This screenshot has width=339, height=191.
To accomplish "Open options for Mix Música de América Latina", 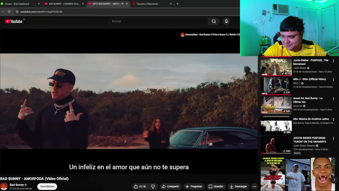I will (x=333, y=119).
